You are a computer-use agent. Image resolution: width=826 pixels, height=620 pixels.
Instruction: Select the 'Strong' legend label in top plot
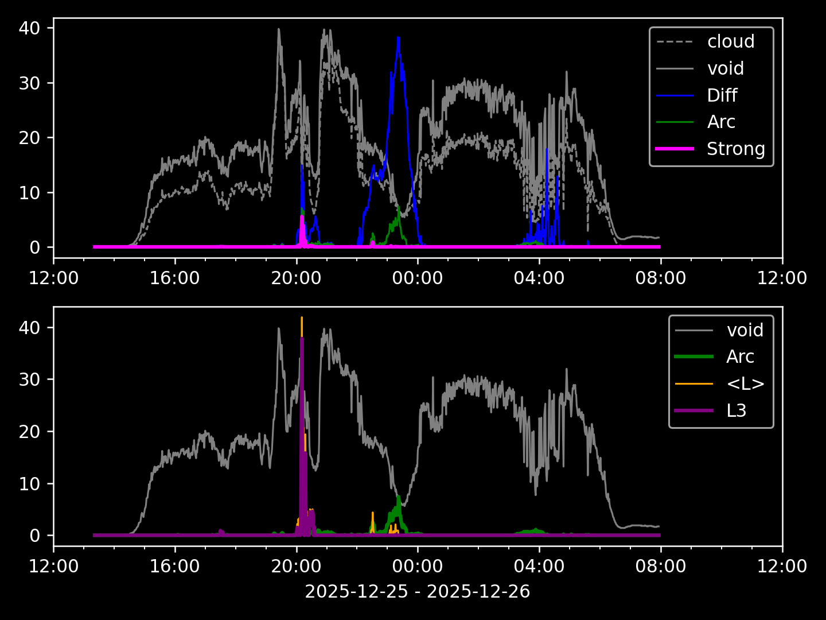point(735,149)
